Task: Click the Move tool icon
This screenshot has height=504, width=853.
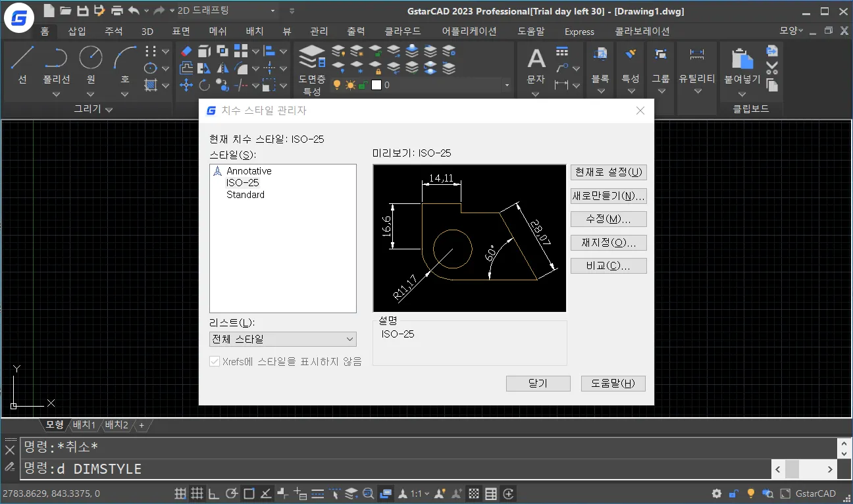Action: [x=186, y=84]
